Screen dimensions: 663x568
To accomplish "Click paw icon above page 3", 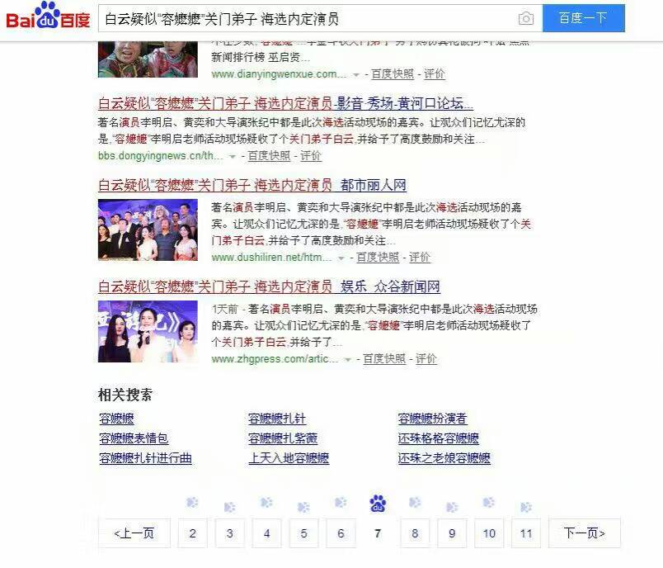I will pos(229,507).
